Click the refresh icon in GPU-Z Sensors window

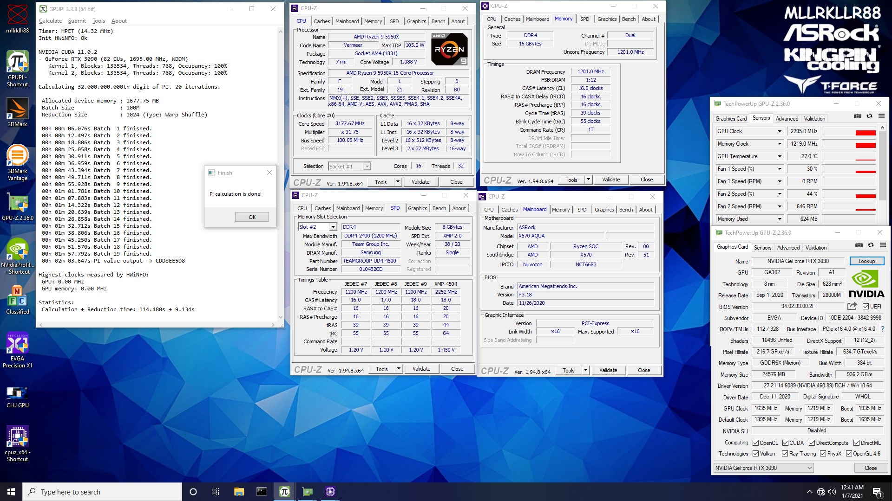pos(869,116)
